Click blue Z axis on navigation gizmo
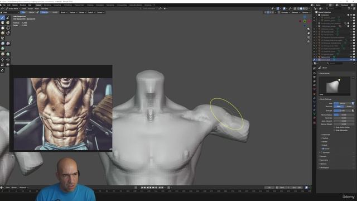 [305, 17]
